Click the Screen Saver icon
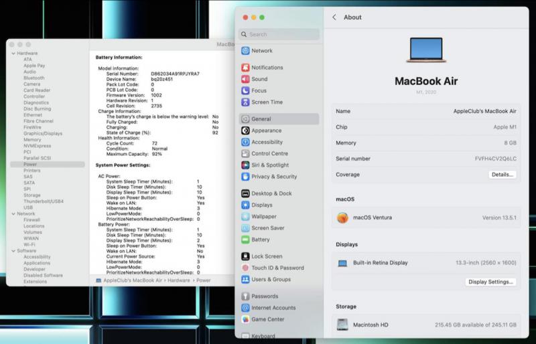Screen dimensions: 536x344 tap(245, 228)
